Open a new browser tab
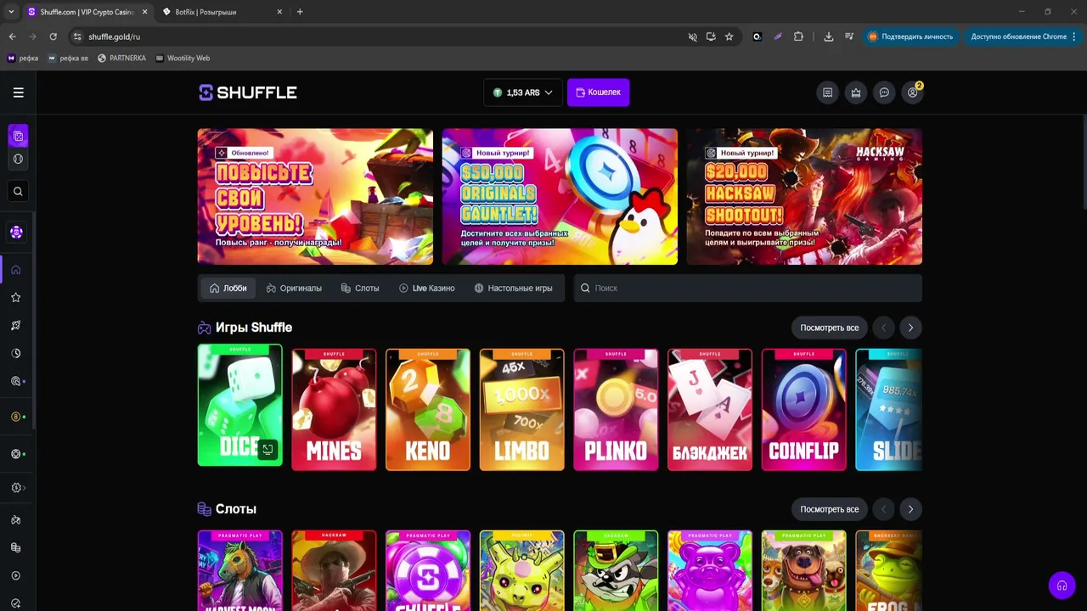 click(x=300, y=12)
